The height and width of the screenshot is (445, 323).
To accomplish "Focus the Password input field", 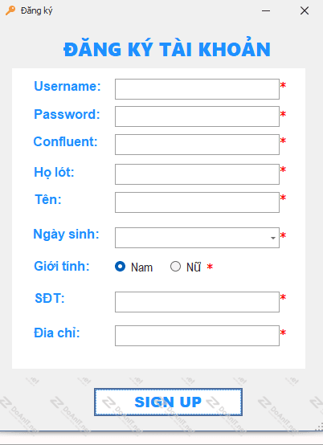I will coord(197,116).
